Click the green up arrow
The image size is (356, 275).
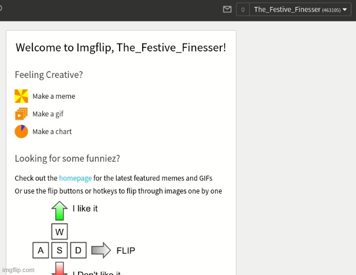[60, 210]
